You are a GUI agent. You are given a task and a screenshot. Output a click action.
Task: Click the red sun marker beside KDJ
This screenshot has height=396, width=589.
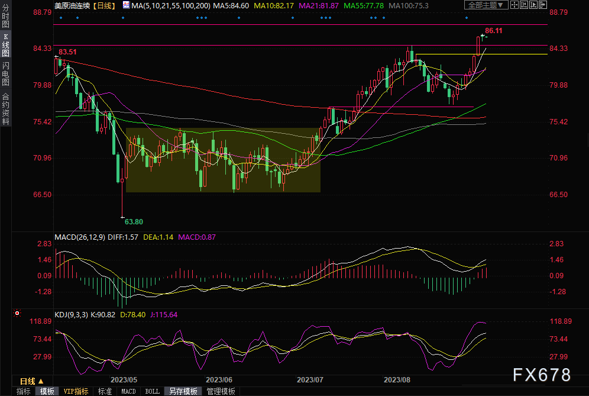pos(17,313)
